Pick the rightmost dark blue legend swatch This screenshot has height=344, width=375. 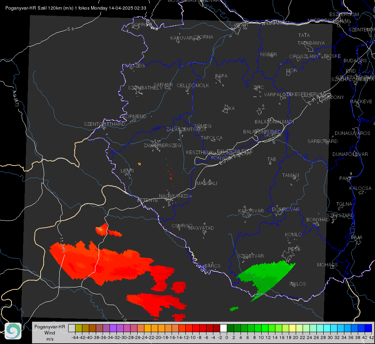coord(368,328)
